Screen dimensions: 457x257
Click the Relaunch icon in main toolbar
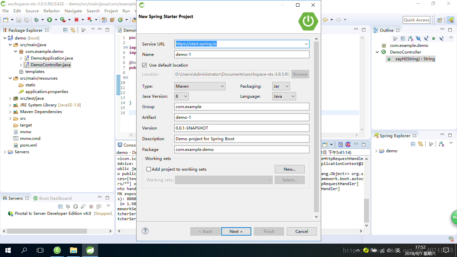(x=90, y=20)
